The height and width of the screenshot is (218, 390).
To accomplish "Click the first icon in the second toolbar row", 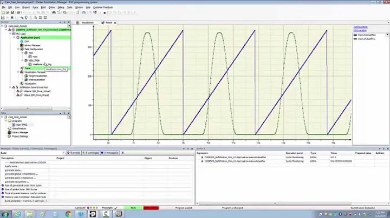I will pos(3,18).
